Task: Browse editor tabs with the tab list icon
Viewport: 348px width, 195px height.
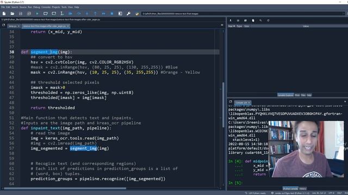Action: coord(4,25)
